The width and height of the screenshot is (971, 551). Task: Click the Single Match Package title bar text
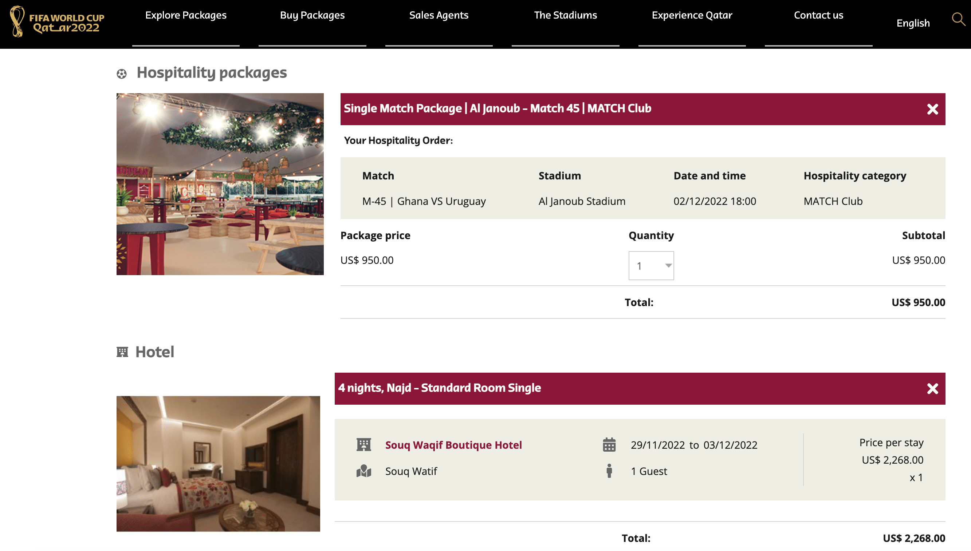[497, 108]
